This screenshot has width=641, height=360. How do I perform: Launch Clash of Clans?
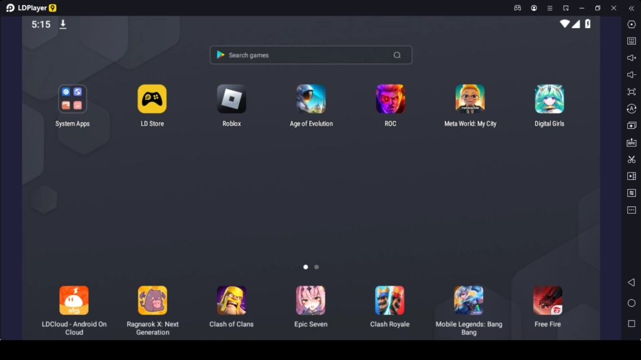click(x=232, y=301)
